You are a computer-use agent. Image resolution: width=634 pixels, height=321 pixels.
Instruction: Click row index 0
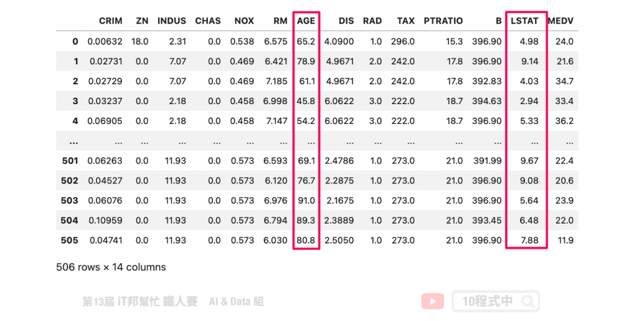click(x=75, y=42)
